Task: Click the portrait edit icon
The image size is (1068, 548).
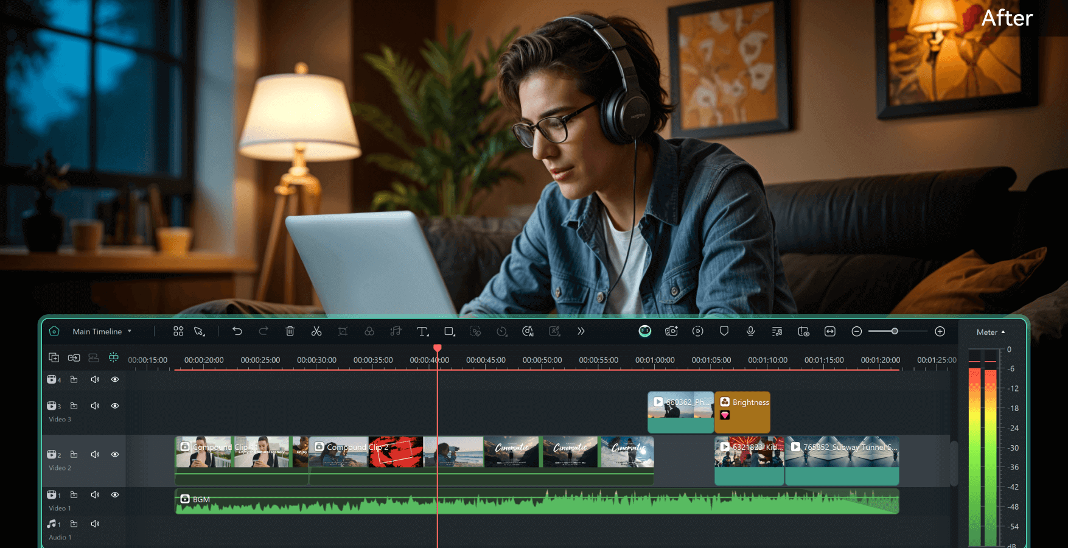Action: point(554,331)
